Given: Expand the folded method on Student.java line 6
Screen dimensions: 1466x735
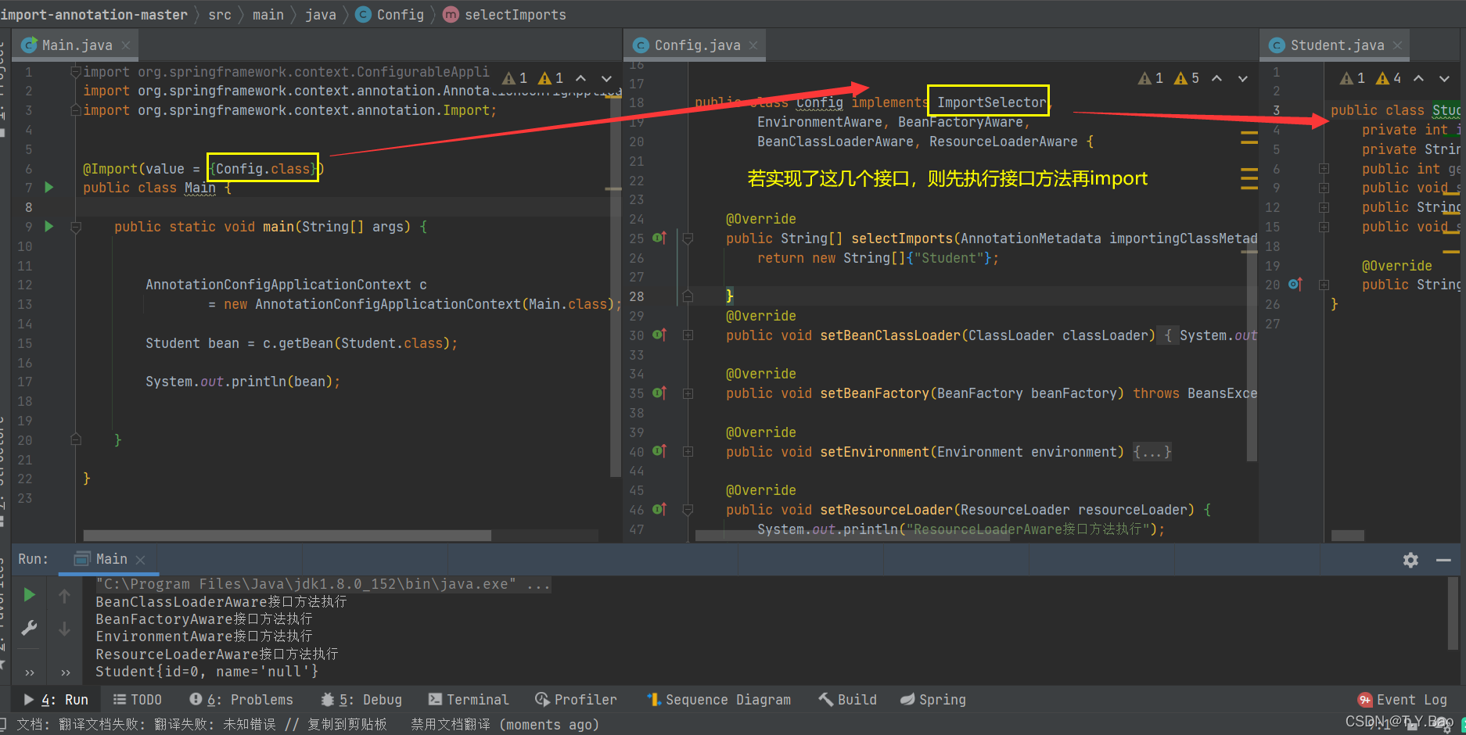Looking at the screenshot, I should [1324, 169].
